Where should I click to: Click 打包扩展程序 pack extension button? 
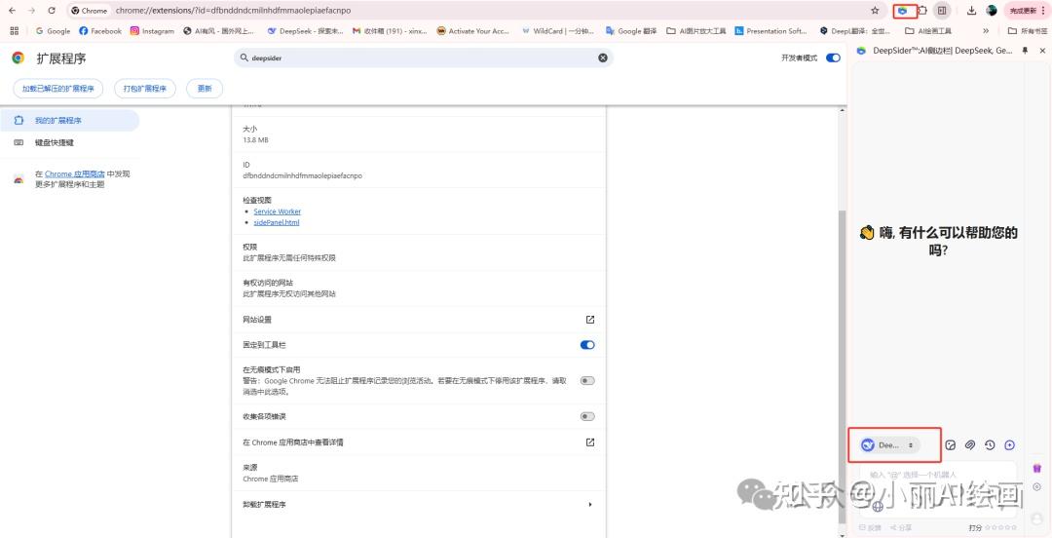tap(145, 88)
